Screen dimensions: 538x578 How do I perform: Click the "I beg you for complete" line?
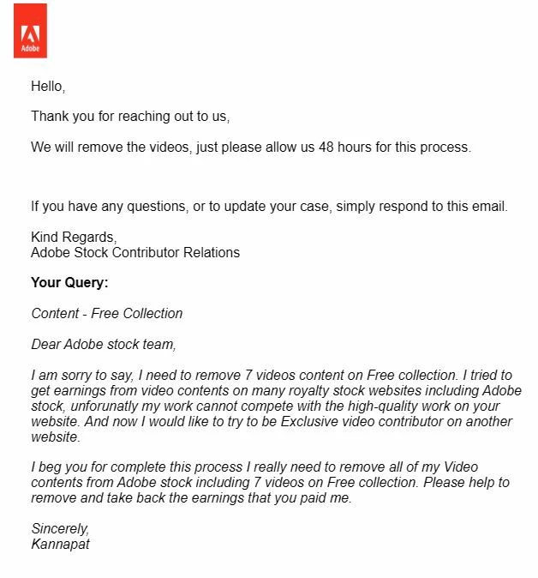coord(254,467)
